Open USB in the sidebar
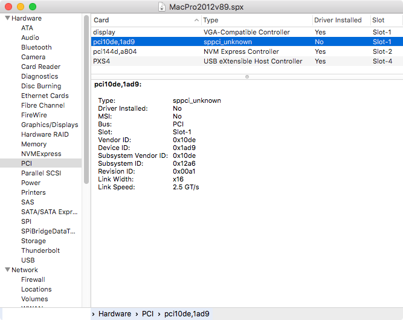Screen dimensions: 403x320 [28, 260]
